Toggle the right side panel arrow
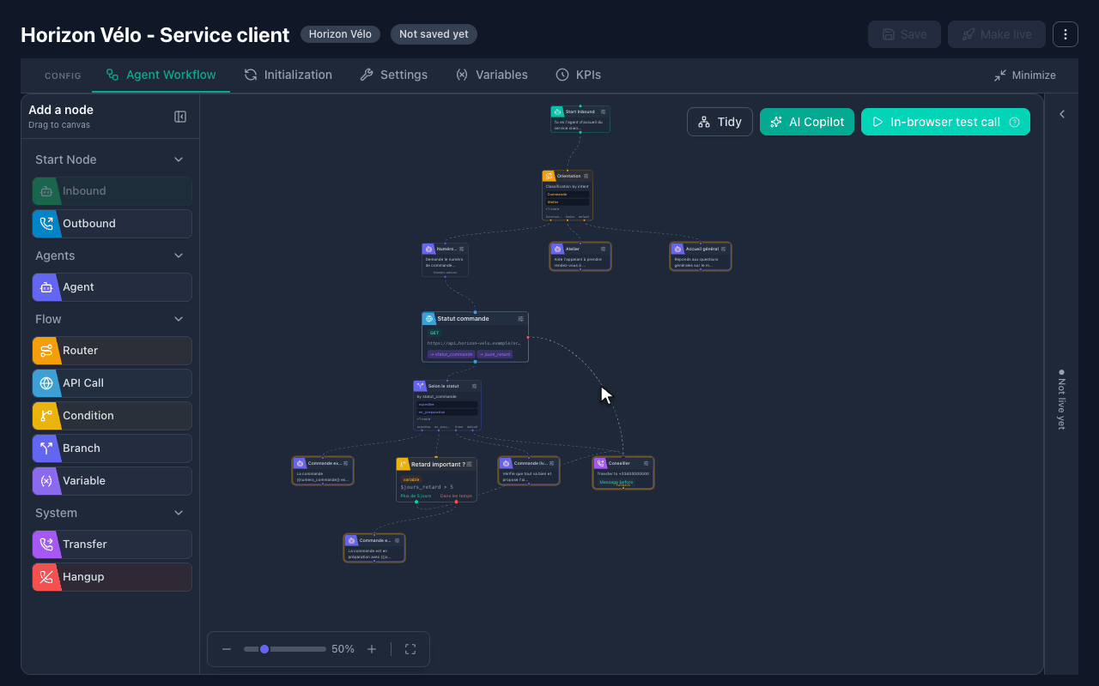The height and width of the screenshot is (686, 1099). (1062, 114)
